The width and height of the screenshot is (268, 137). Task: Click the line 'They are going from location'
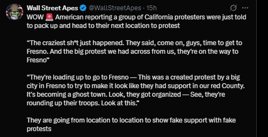[x=131, y=120]
